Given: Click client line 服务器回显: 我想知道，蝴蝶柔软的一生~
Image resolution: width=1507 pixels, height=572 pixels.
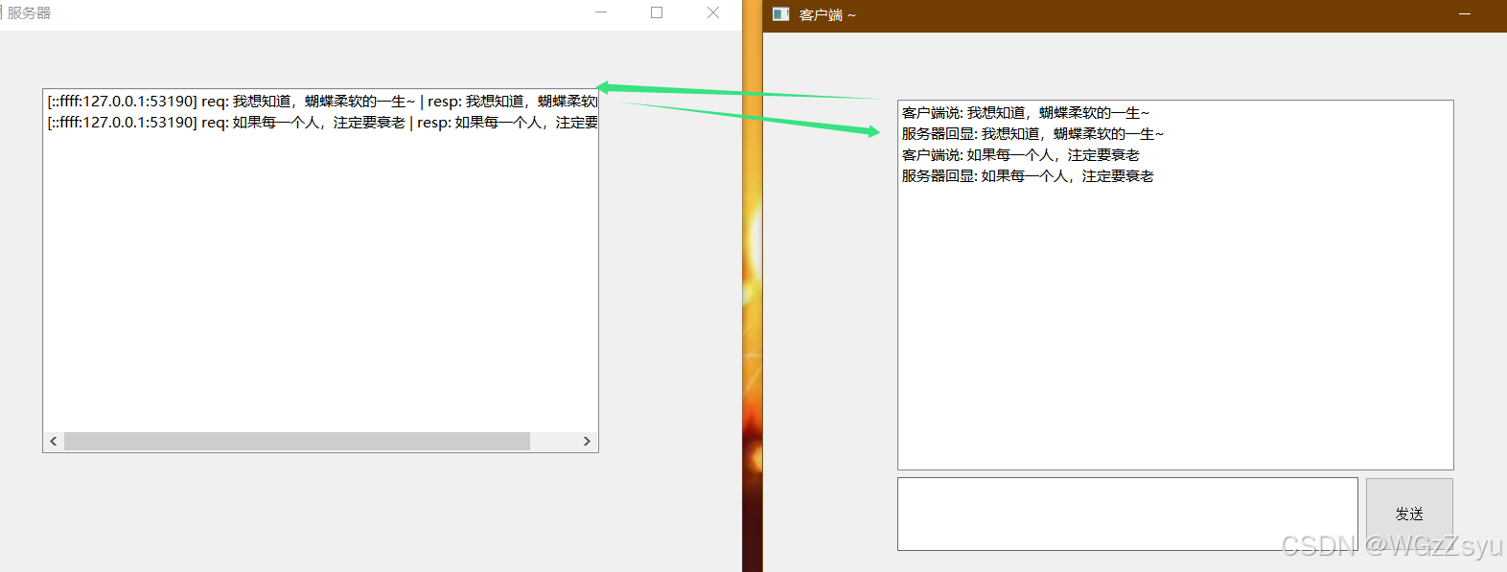Looking at the screenshot, I should [1032, 134].
